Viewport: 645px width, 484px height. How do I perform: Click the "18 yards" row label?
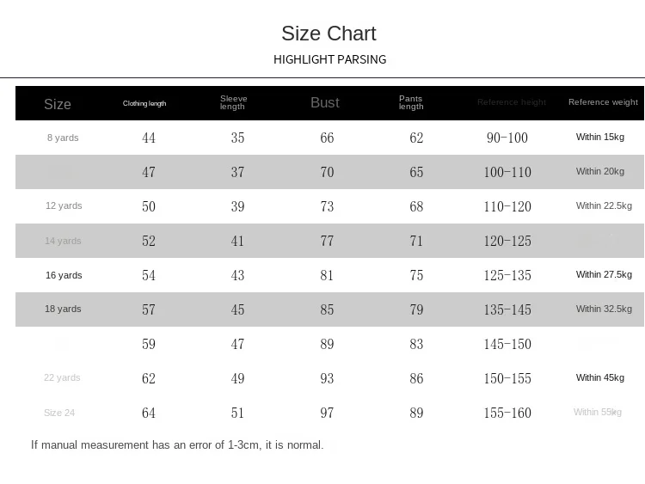[64, 309]
